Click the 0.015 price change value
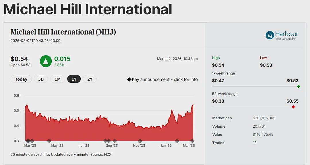 62,59
